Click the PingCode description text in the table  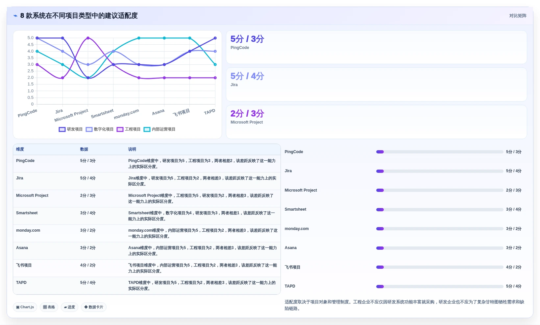click(x=202, y=164)
